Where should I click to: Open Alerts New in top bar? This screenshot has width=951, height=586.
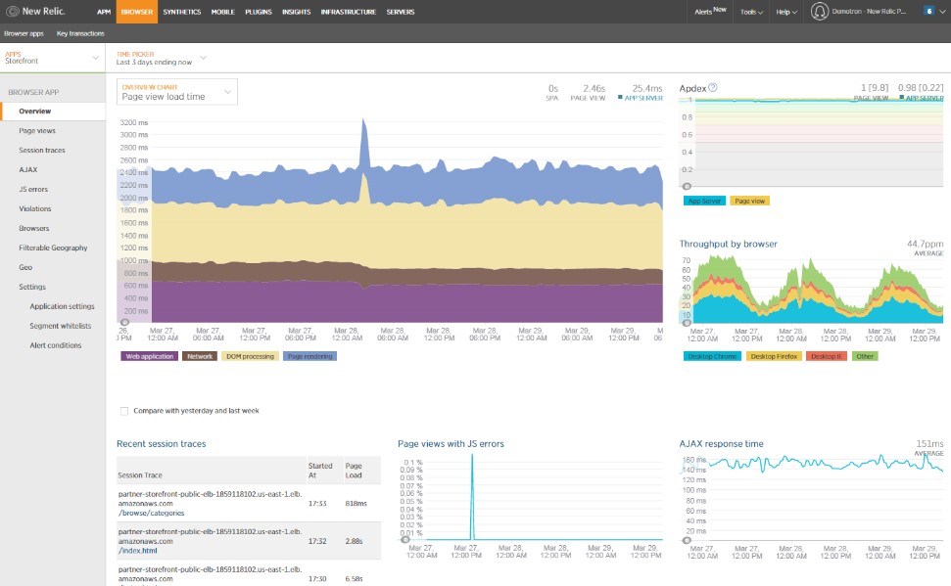710,11
